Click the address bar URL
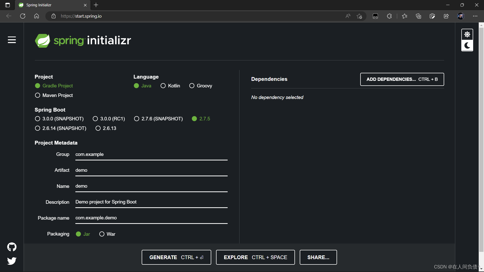The image size is (484, 272). [x=81, y=16]
